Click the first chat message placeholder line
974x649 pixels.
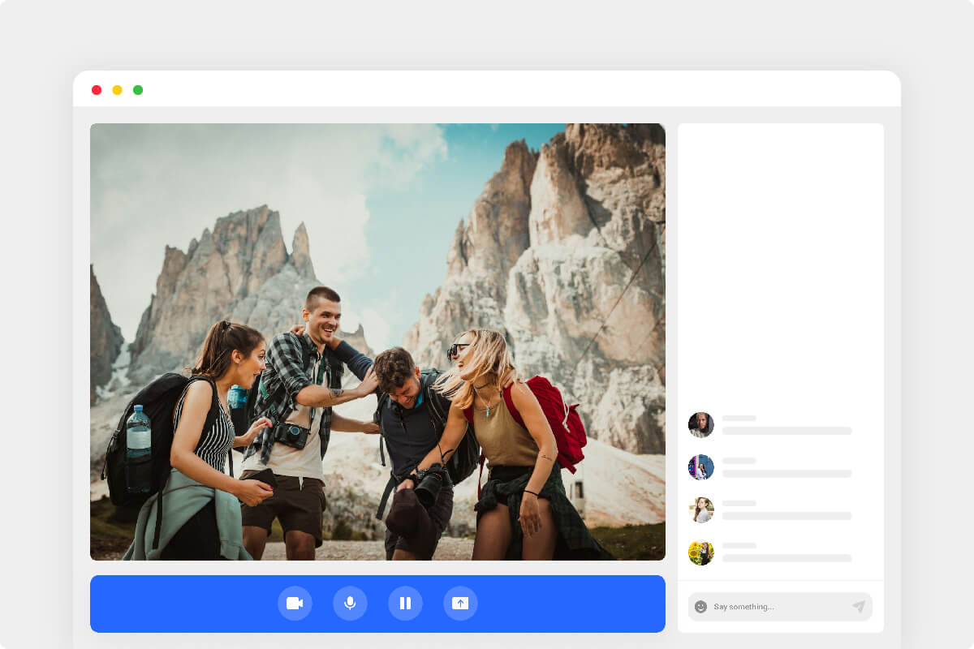coord(787,431)
